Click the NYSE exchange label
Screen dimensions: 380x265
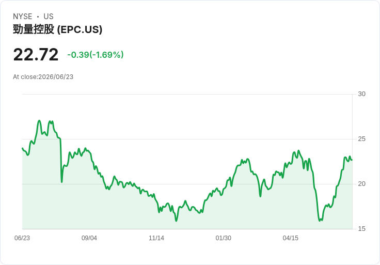point(23,17)
